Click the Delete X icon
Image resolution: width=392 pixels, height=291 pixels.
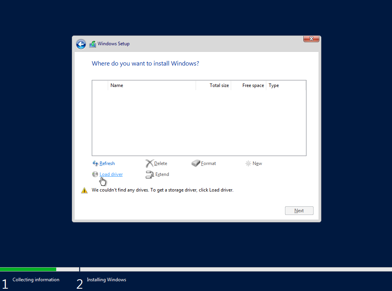tap(149, 163)
